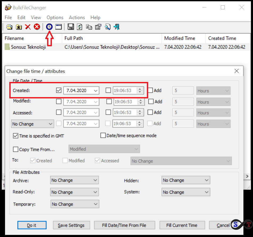Open the Options menu
Viewport: 253px width, 237px height.
coord(55,18)
